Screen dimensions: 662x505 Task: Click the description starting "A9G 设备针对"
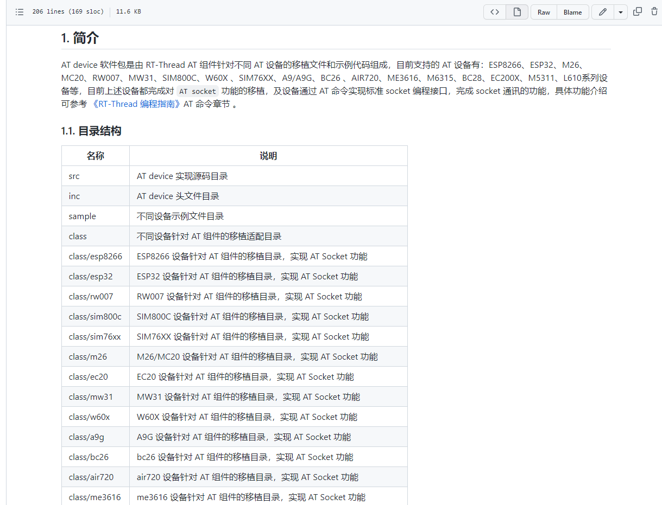point(244,437)
